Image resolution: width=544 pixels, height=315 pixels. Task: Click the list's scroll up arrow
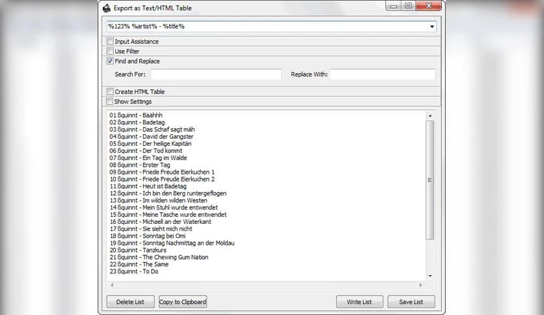point(430,116)
